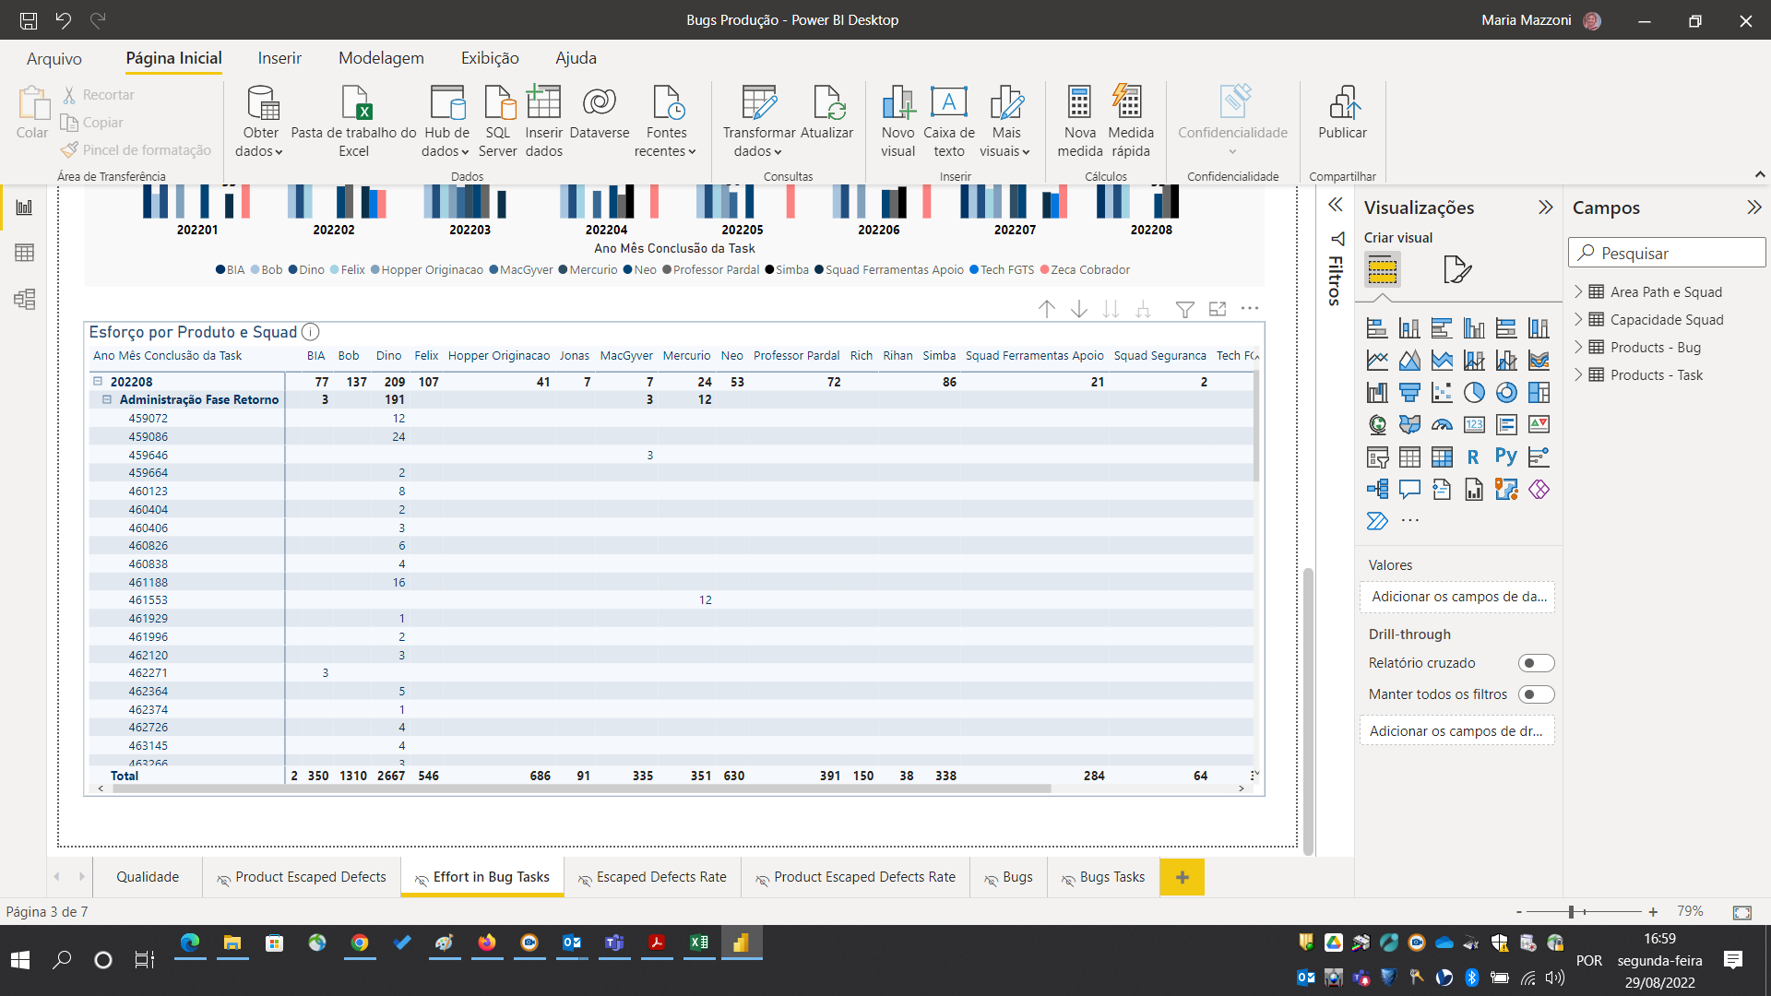The width and height of the screenshot is (1771, 996).
Task: Click Adicionar os campos de dados well
Action: tap(1457, 597)
